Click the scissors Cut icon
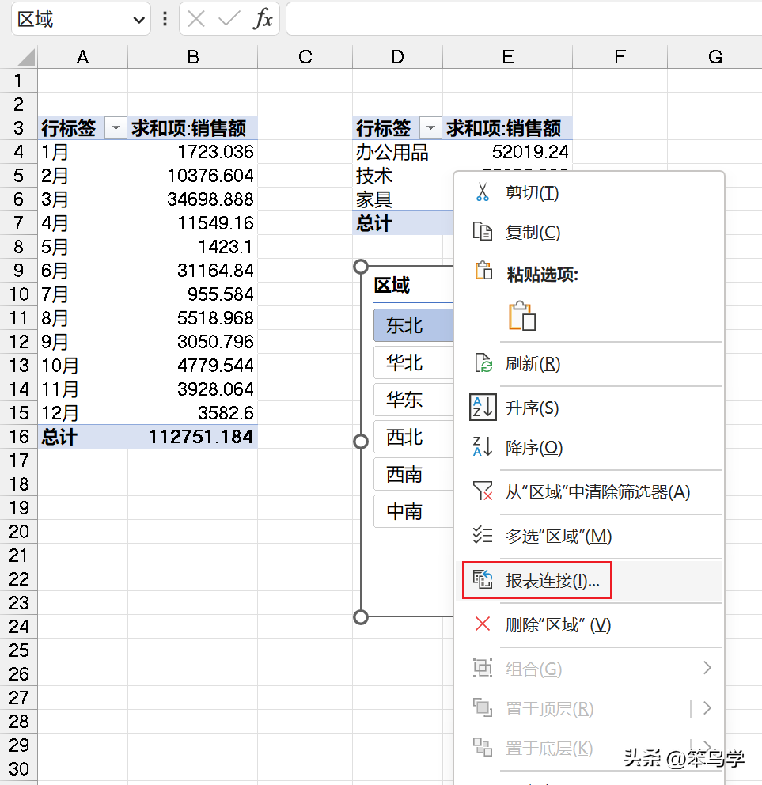The height and width of the screenshot is (785, 762). point(482,192)
